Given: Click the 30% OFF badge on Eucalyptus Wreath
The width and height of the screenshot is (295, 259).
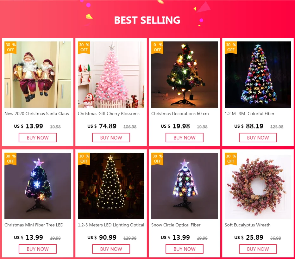Looking at the screenshot, I should (231, 159).
